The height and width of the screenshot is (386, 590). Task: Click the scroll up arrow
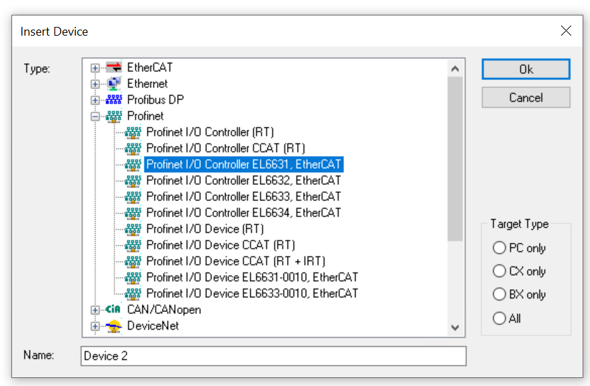pos(456,69)
